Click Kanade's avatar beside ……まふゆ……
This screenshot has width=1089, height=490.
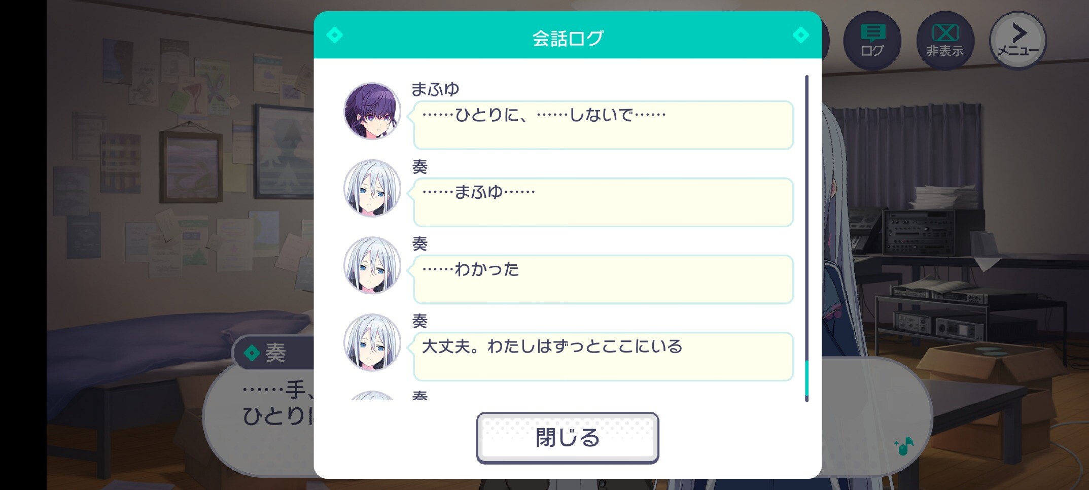pos(372,188)
